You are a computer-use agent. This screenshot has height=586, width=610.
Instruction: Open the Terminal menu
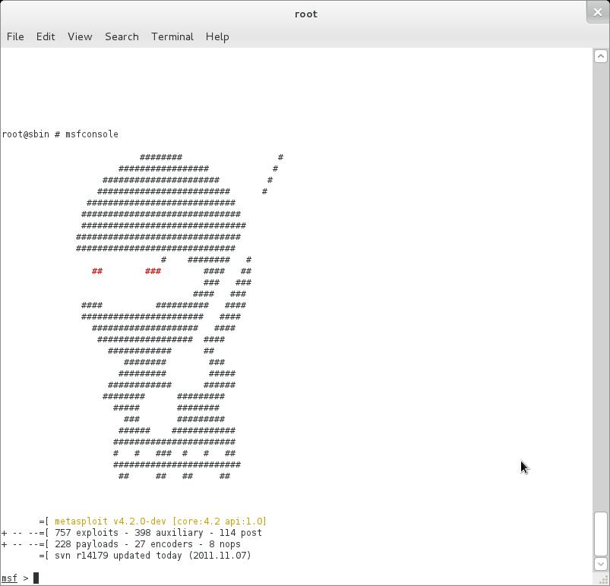[172, 36]
